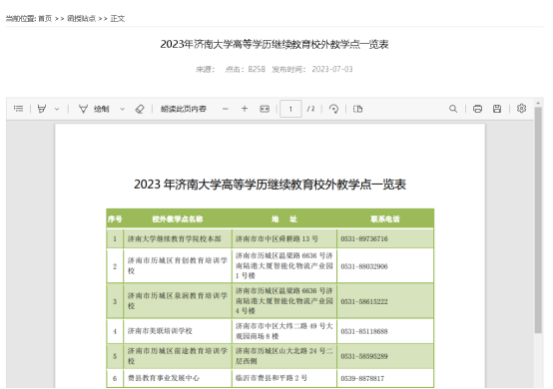The image size is (553, 389).
Task: Zoom out with the minus icon
Action: coord(226,109)
